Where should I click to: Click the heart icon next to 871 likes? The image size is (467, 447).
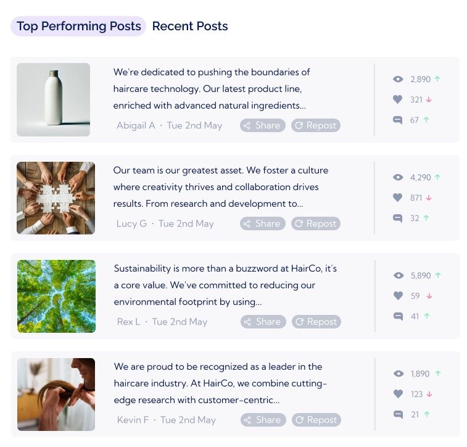[x=398, y=198]
